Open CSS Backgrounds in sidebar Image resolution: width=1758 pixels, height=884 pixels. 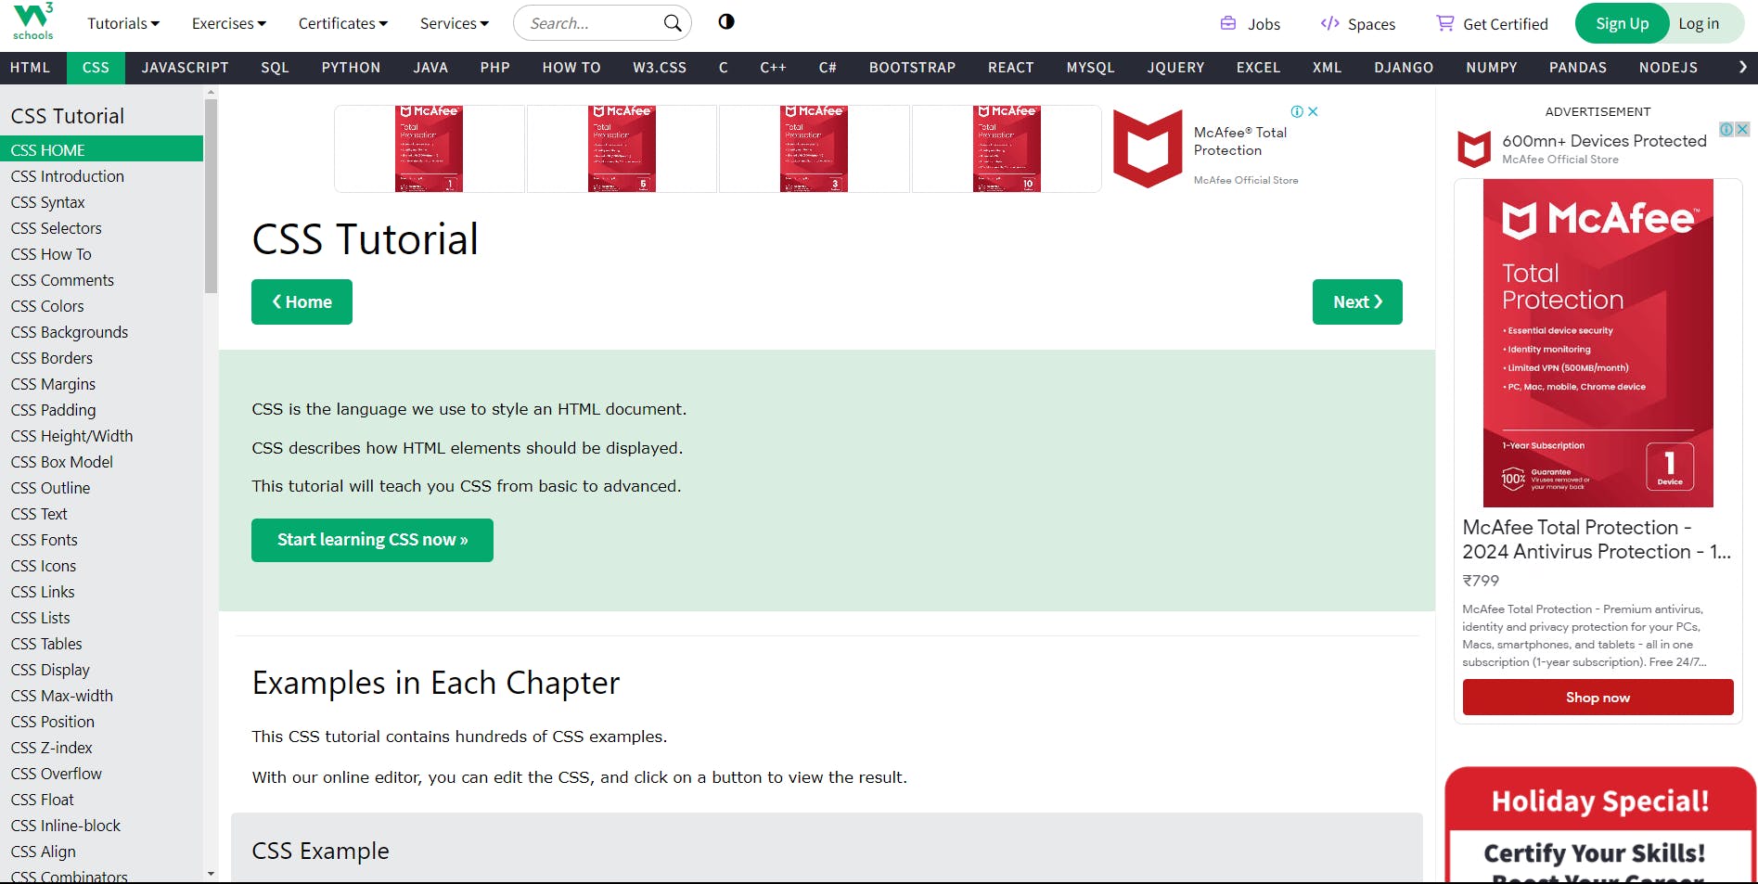click(x=101, y=332)
